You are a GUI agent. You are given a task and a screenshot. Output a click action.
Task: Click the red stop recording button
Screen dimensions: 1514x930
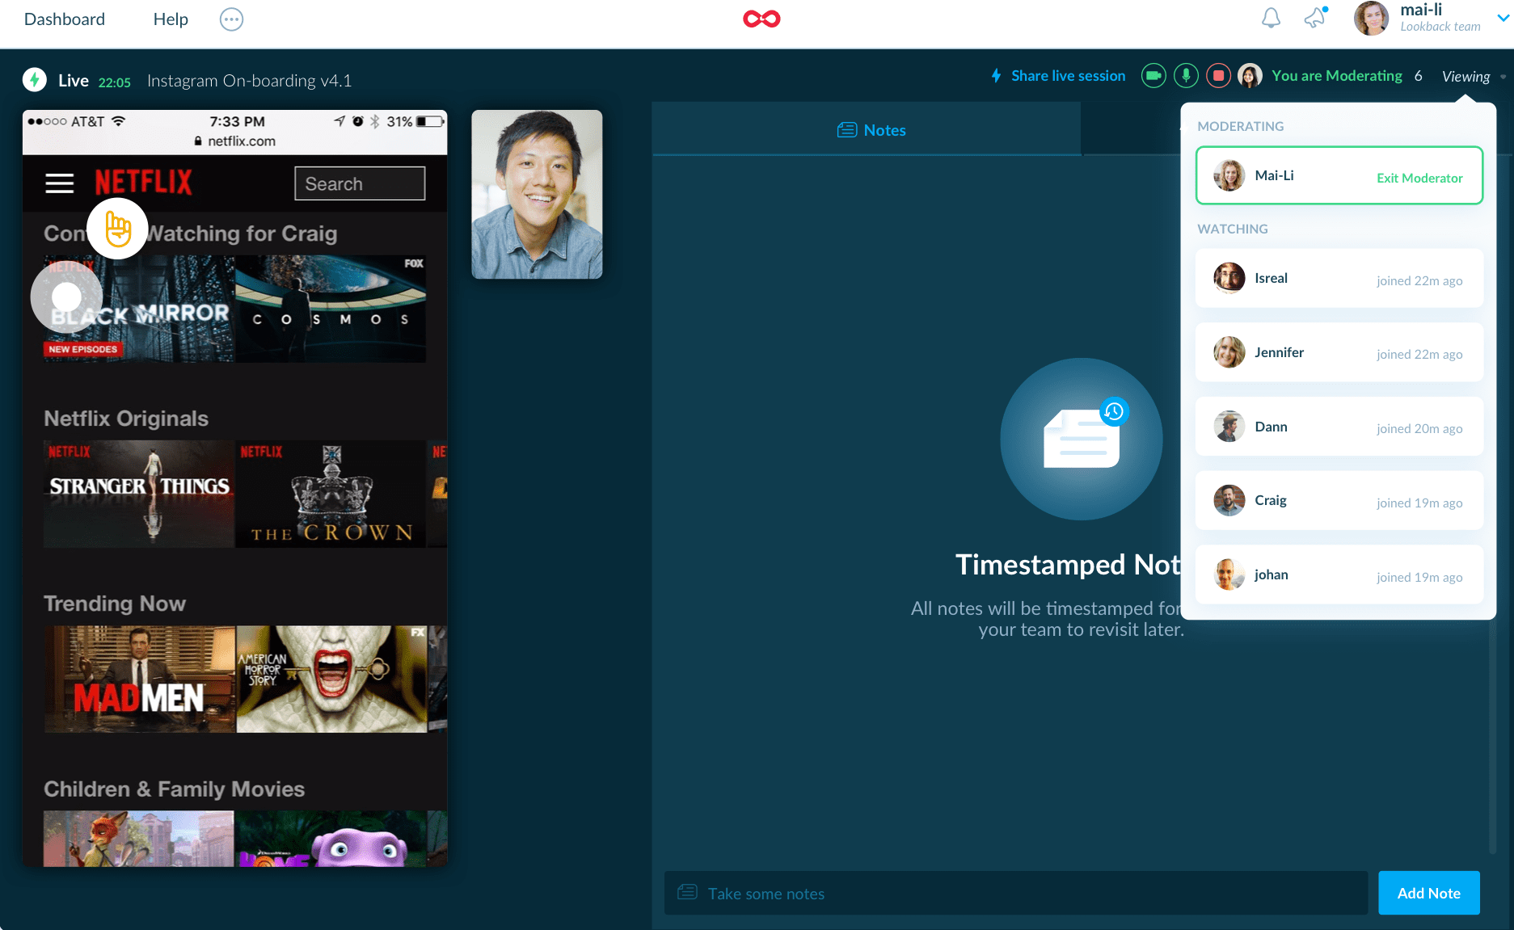(1218, 76)
